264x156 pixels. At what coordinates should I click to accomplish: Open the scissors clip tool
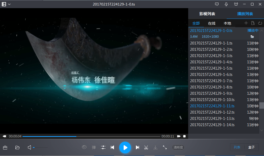(146, 147)
